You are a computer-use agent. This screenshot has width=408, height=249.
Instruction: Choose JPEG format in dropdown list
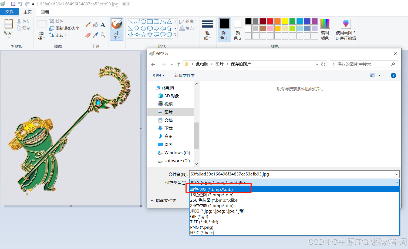point(294,211)
